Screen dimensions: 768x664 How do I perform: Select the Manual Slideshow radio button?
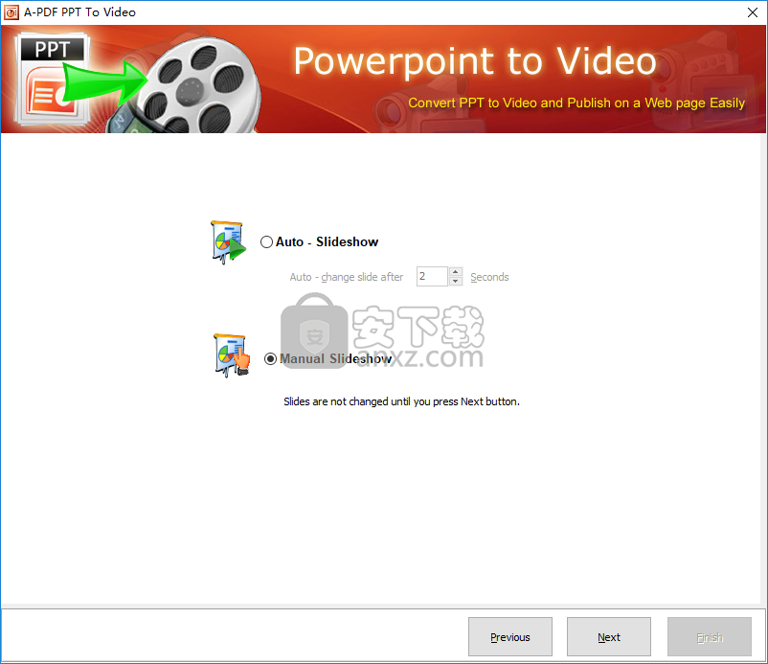click(270, 359)
